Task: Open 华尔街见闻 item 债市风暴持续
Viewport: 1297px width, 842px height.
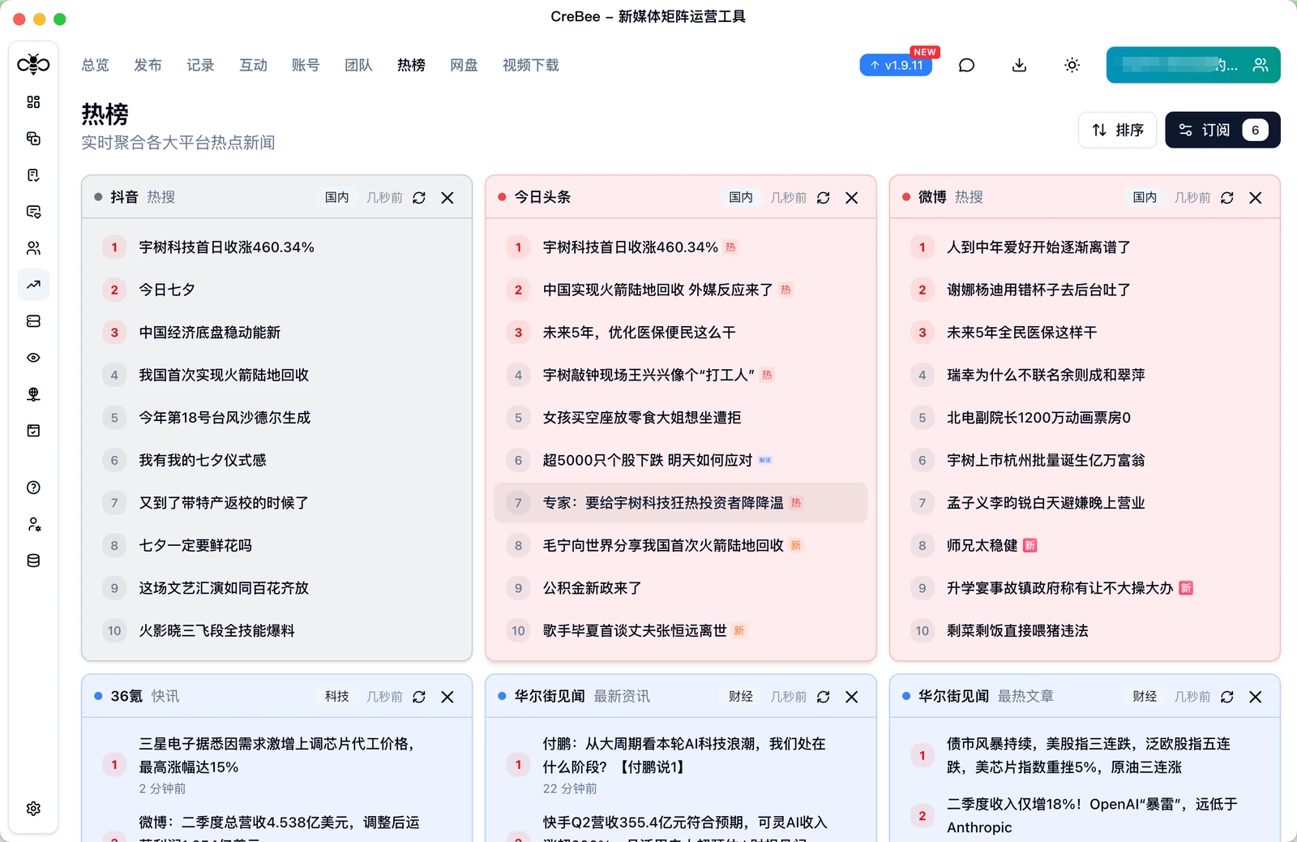Action: (1085, 755)
